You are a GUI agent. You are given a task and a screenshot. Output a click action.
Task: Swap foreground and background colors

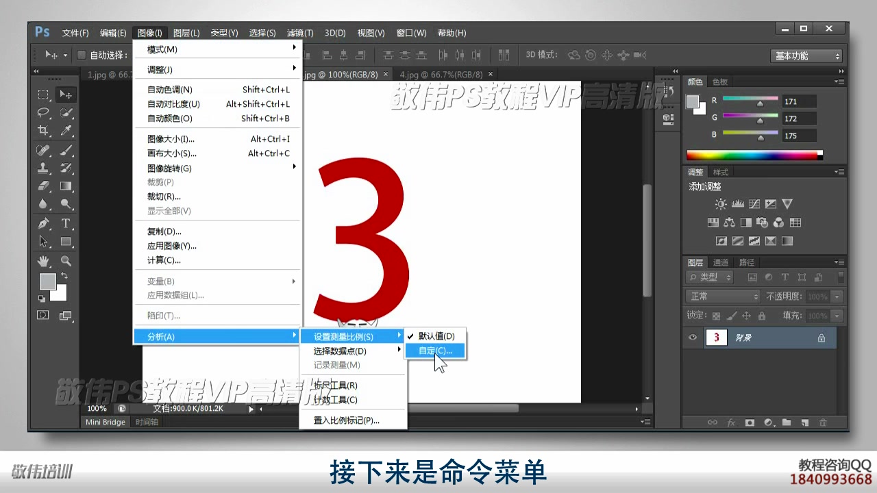[64, 275]
